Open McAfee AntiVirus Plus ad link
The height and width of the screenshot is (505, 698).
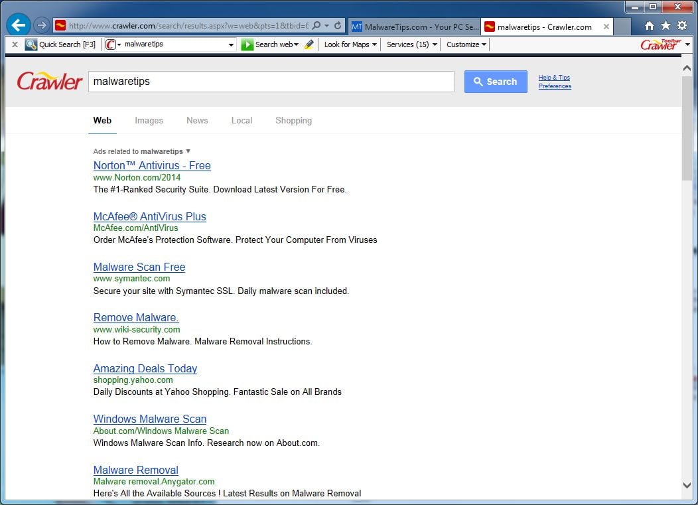149,216
